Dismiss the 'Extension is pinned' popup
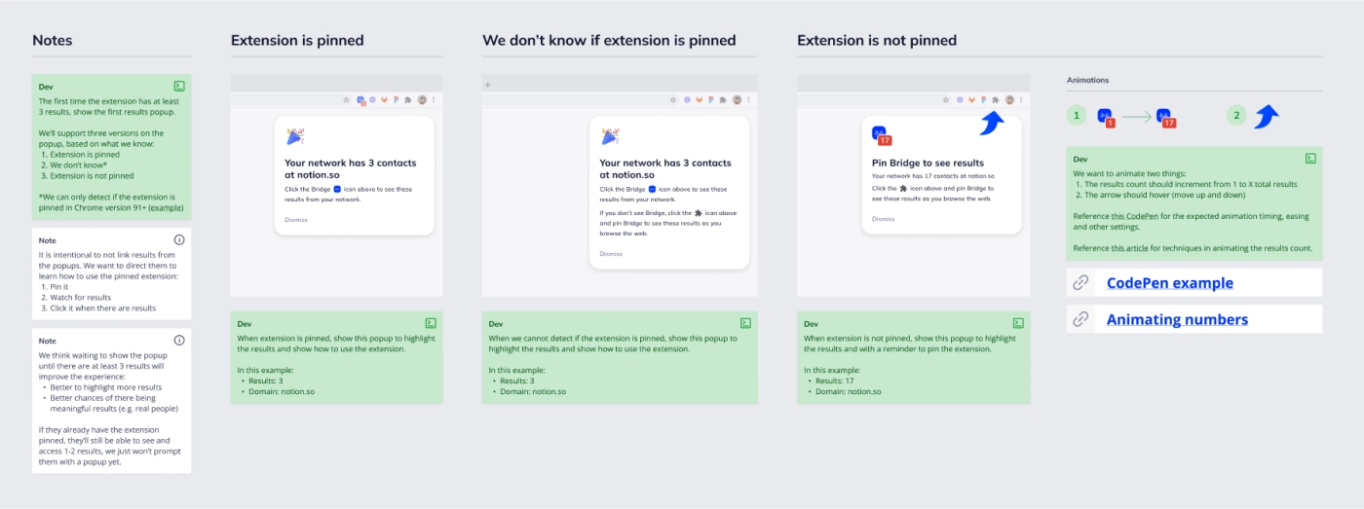This screenshot has height=509, width=1364. click(x=295, y=220)
